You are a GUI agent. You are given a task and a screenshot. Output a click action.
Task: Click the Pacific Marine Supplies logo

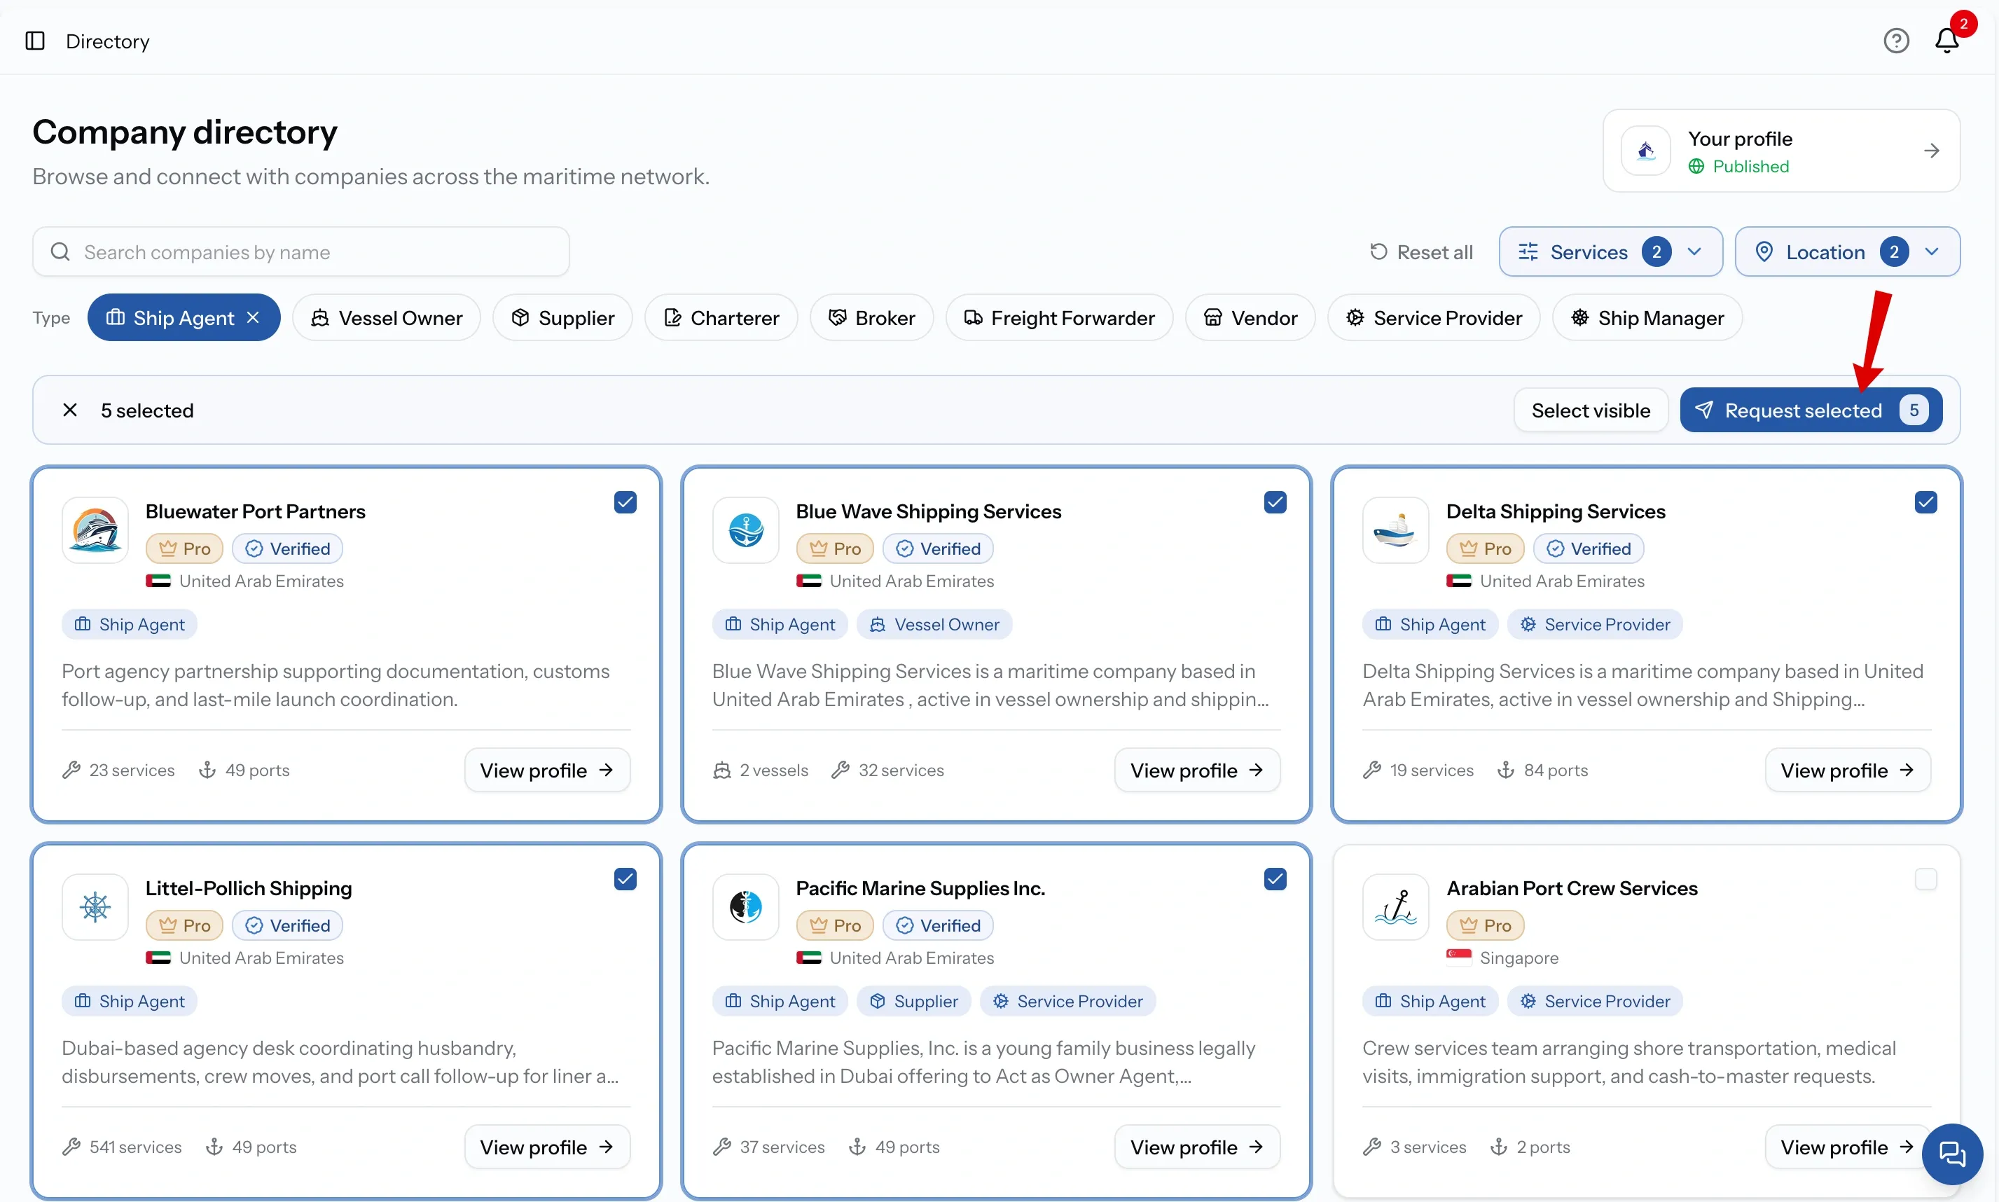745,907
